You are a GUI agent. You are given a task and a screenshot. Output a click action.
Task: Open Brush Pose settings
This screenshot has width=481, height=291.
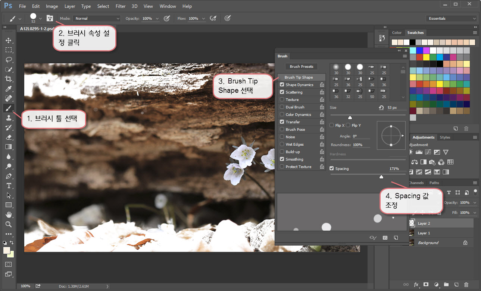[295, 129]
